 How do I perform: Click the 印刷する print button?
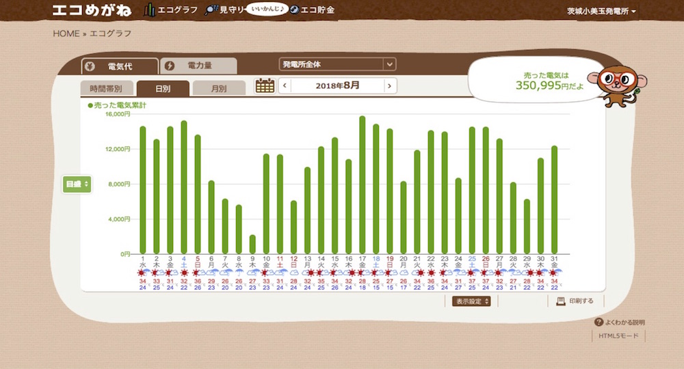(x=575, y=301)
